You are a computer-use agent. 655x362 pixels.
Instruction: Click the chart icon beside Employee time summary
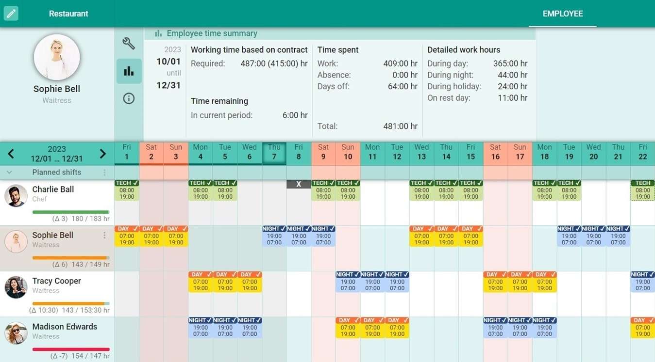point(158,33)
